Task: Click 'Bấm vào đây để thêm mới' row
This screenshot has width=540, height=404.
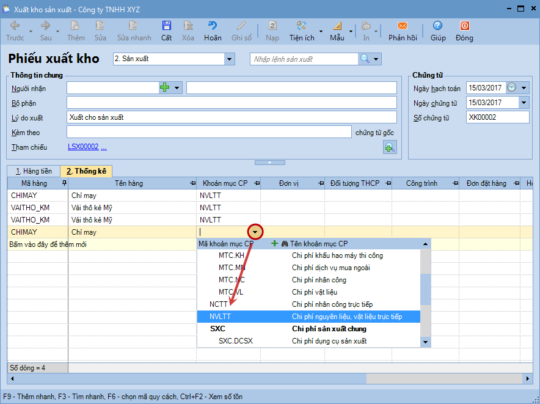Action: (x=39, y=244)
